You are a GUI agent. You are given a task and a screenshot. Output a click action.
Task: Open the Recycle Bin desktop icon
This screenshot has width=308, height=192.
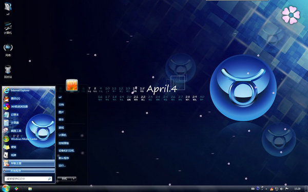(x=8, y=72)
